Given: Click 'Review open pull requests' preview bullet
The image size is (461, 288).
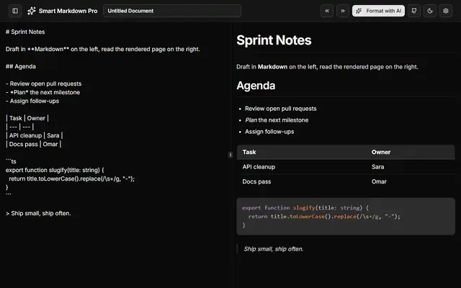Looking at the screenshot, I should point(280,109).
